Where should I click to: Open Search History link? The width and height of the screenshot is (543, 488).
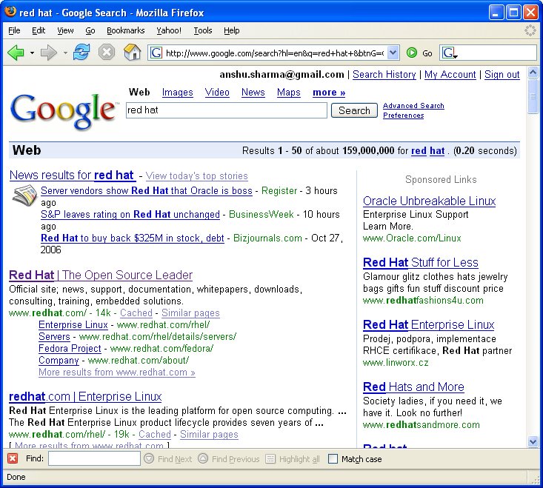[384, 74]
